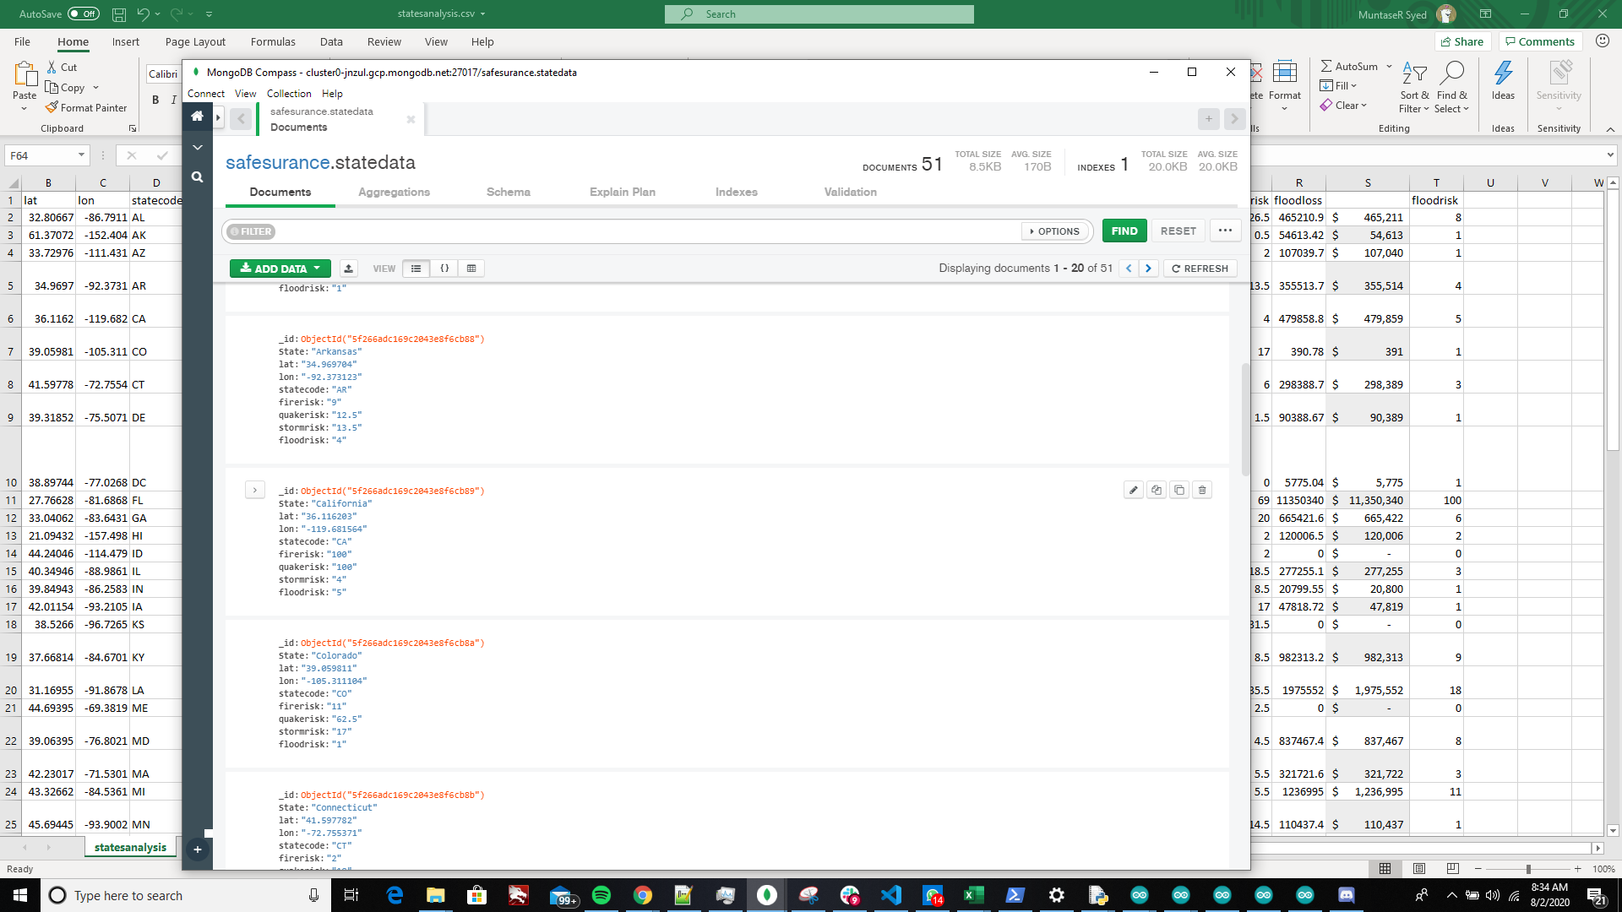Viewport: 1622px width, 912px height.
Task: Toggle Excel AutoSave switch
Action: click(x=83, y=14)
